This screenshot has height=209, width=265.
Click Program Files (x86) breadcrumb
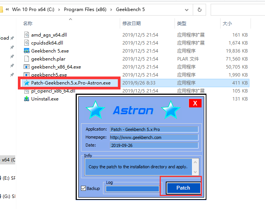coord(85,10)
